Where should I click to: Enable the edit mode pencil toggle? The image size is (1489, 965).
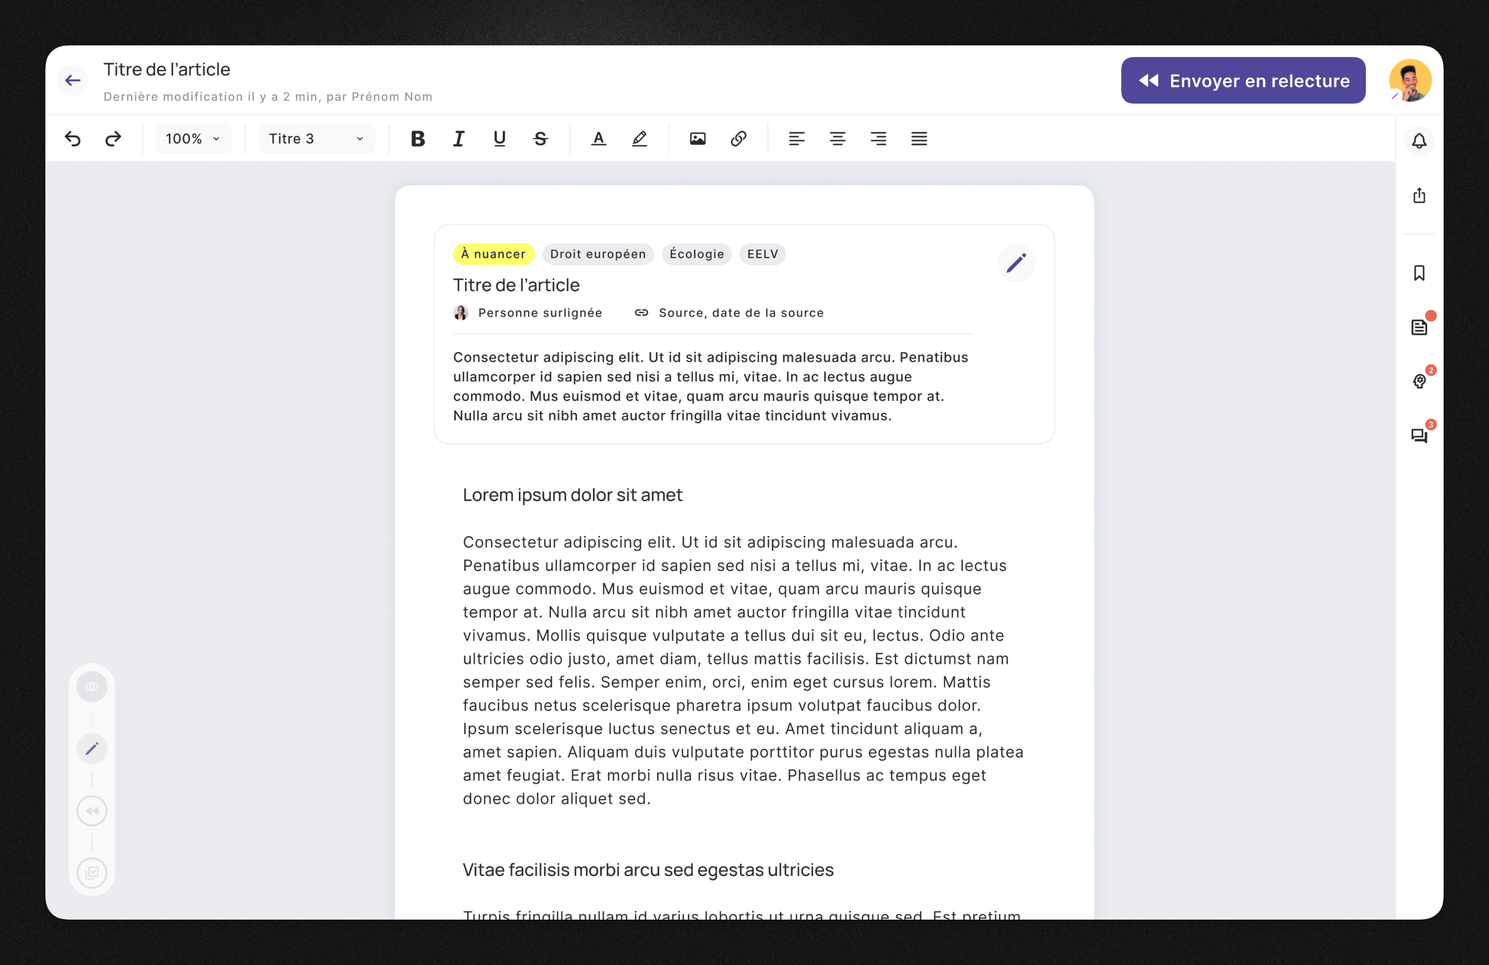(92, 748)
